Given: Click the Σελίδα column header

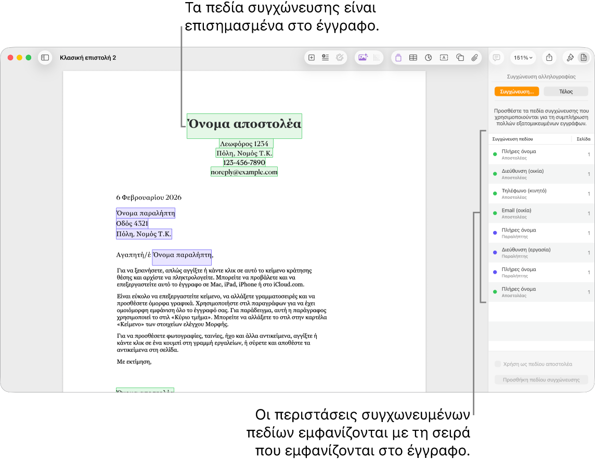Looking at the screenshot, I should [x=583, y=139].
